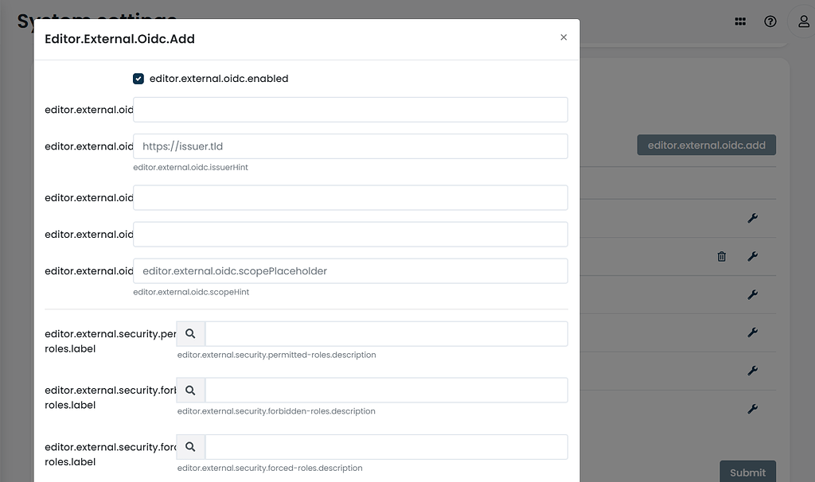Open the search picker for forced-roles
This screenshot has width=815, height=482.
pyautogui.click(x=190, y=446)
